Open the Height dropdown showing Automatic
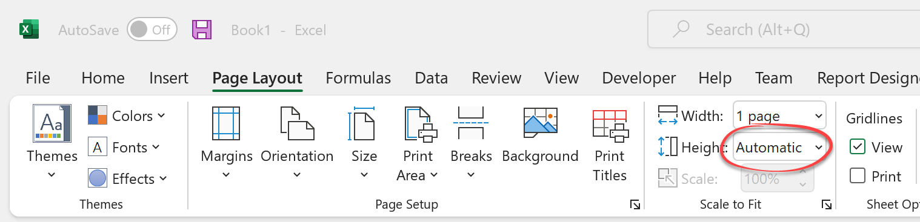 tap(779, 147)
